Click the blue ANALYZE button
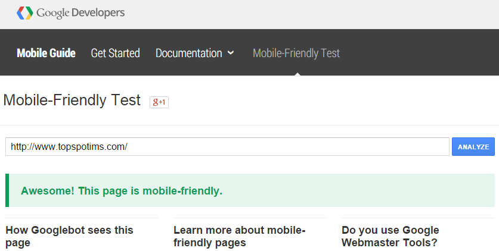This screenshot has width=499, height=251. pos(473,146)
